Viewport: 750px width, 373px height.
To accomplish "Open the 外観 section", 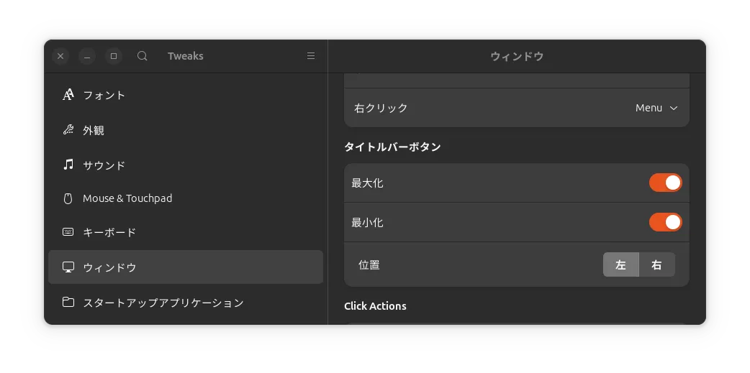I will tap(186, 130).
